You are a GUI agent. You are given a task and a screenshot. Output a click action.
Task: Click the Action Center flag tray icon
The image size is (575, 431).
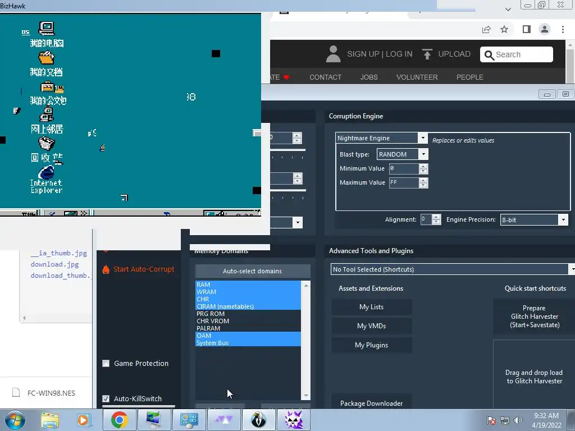click(x=491, y=420)
